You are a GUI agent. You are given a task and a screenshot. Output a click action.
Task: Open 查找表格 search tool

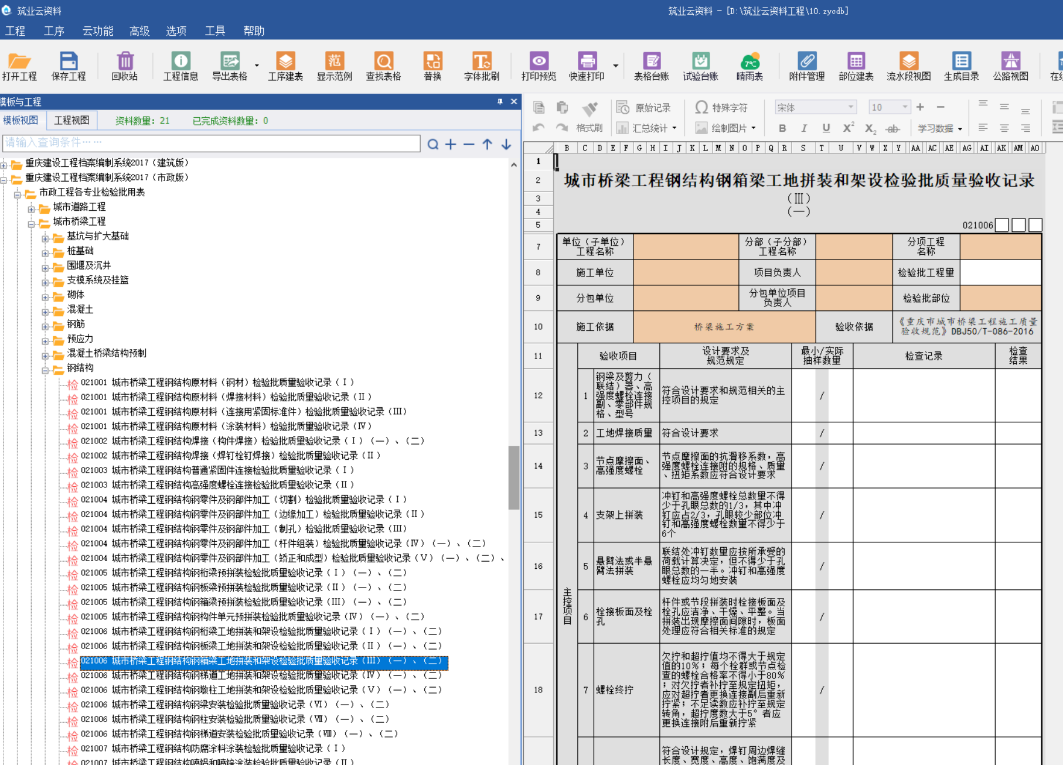tap(384, 66)
